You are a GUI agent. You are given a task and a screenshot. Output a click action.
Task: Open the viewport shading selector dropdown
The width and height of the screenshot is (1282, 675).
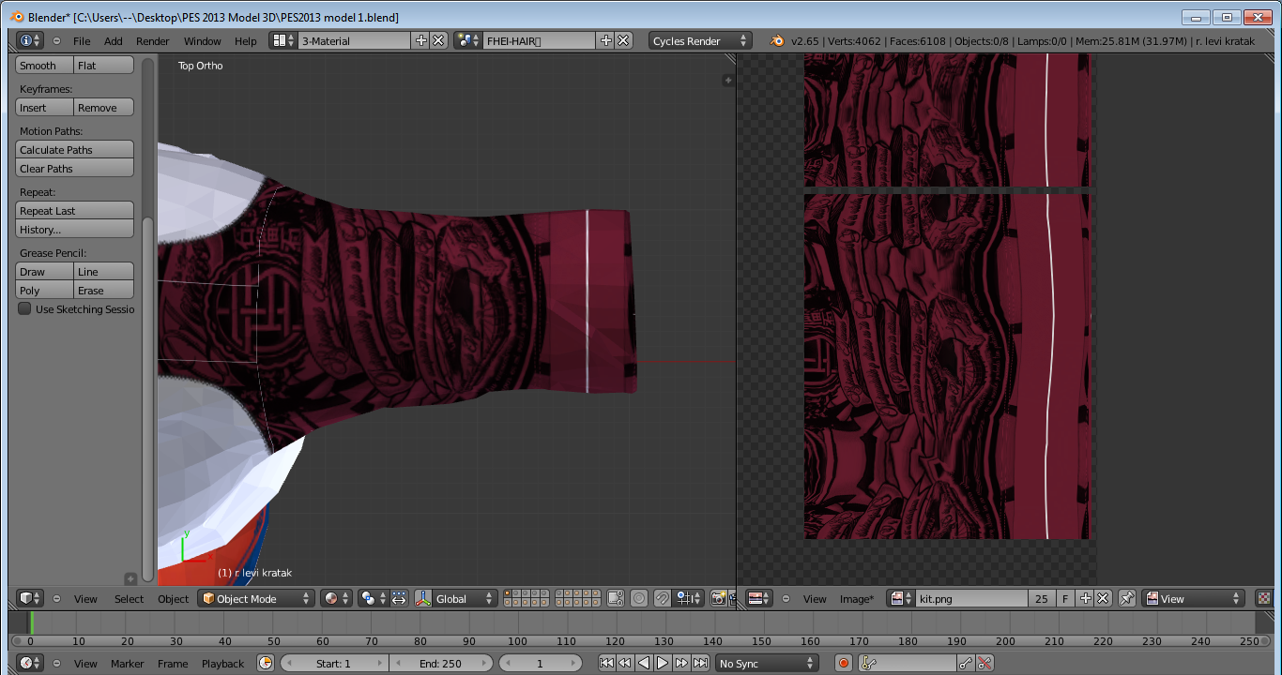(336, 598)
